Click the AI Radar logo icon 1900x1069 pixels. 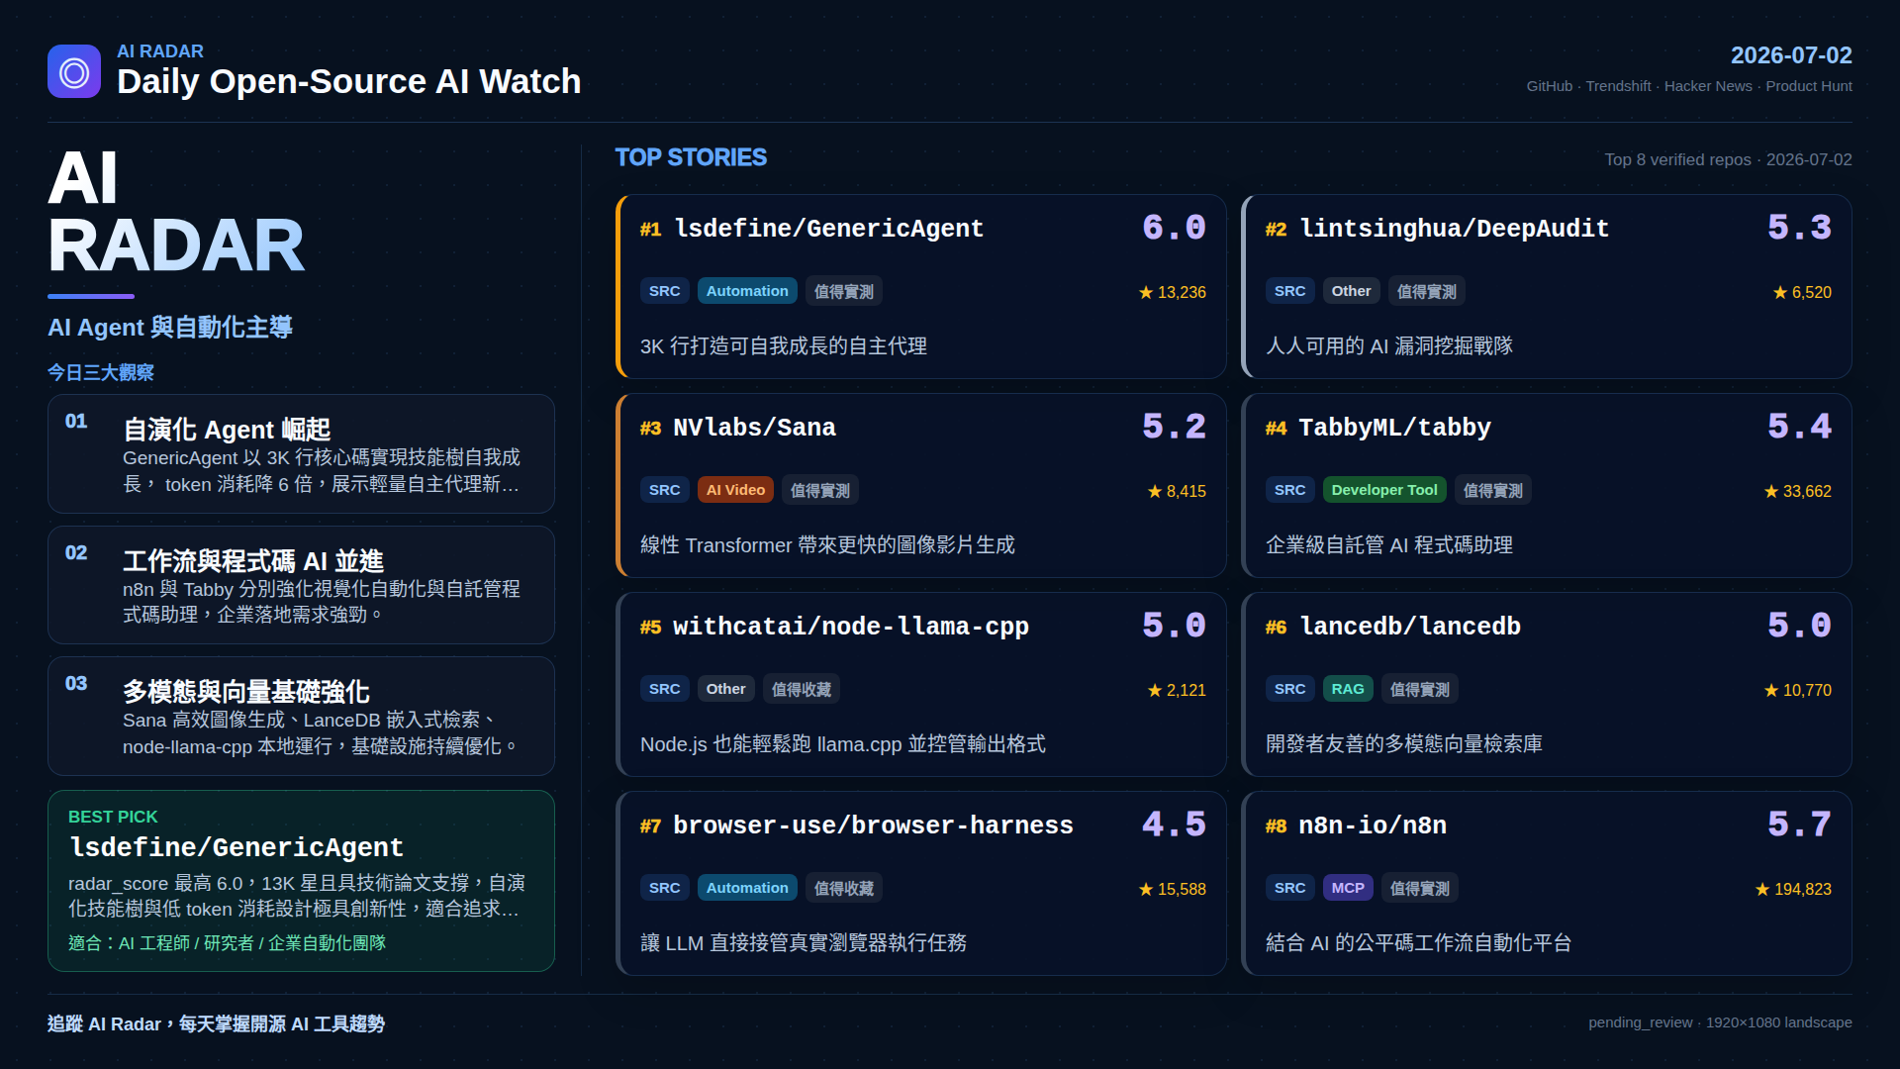click(x=74, y=71)
